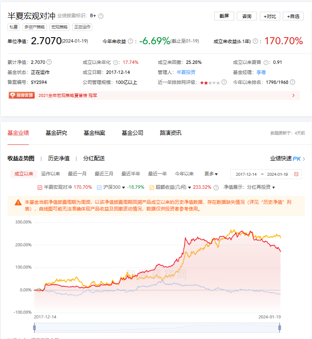Open 2021全年宏观策略夏普榜 冠军 award link
Image resolution: width=312 pixels, height=339 pixels.
click(68, 95)
